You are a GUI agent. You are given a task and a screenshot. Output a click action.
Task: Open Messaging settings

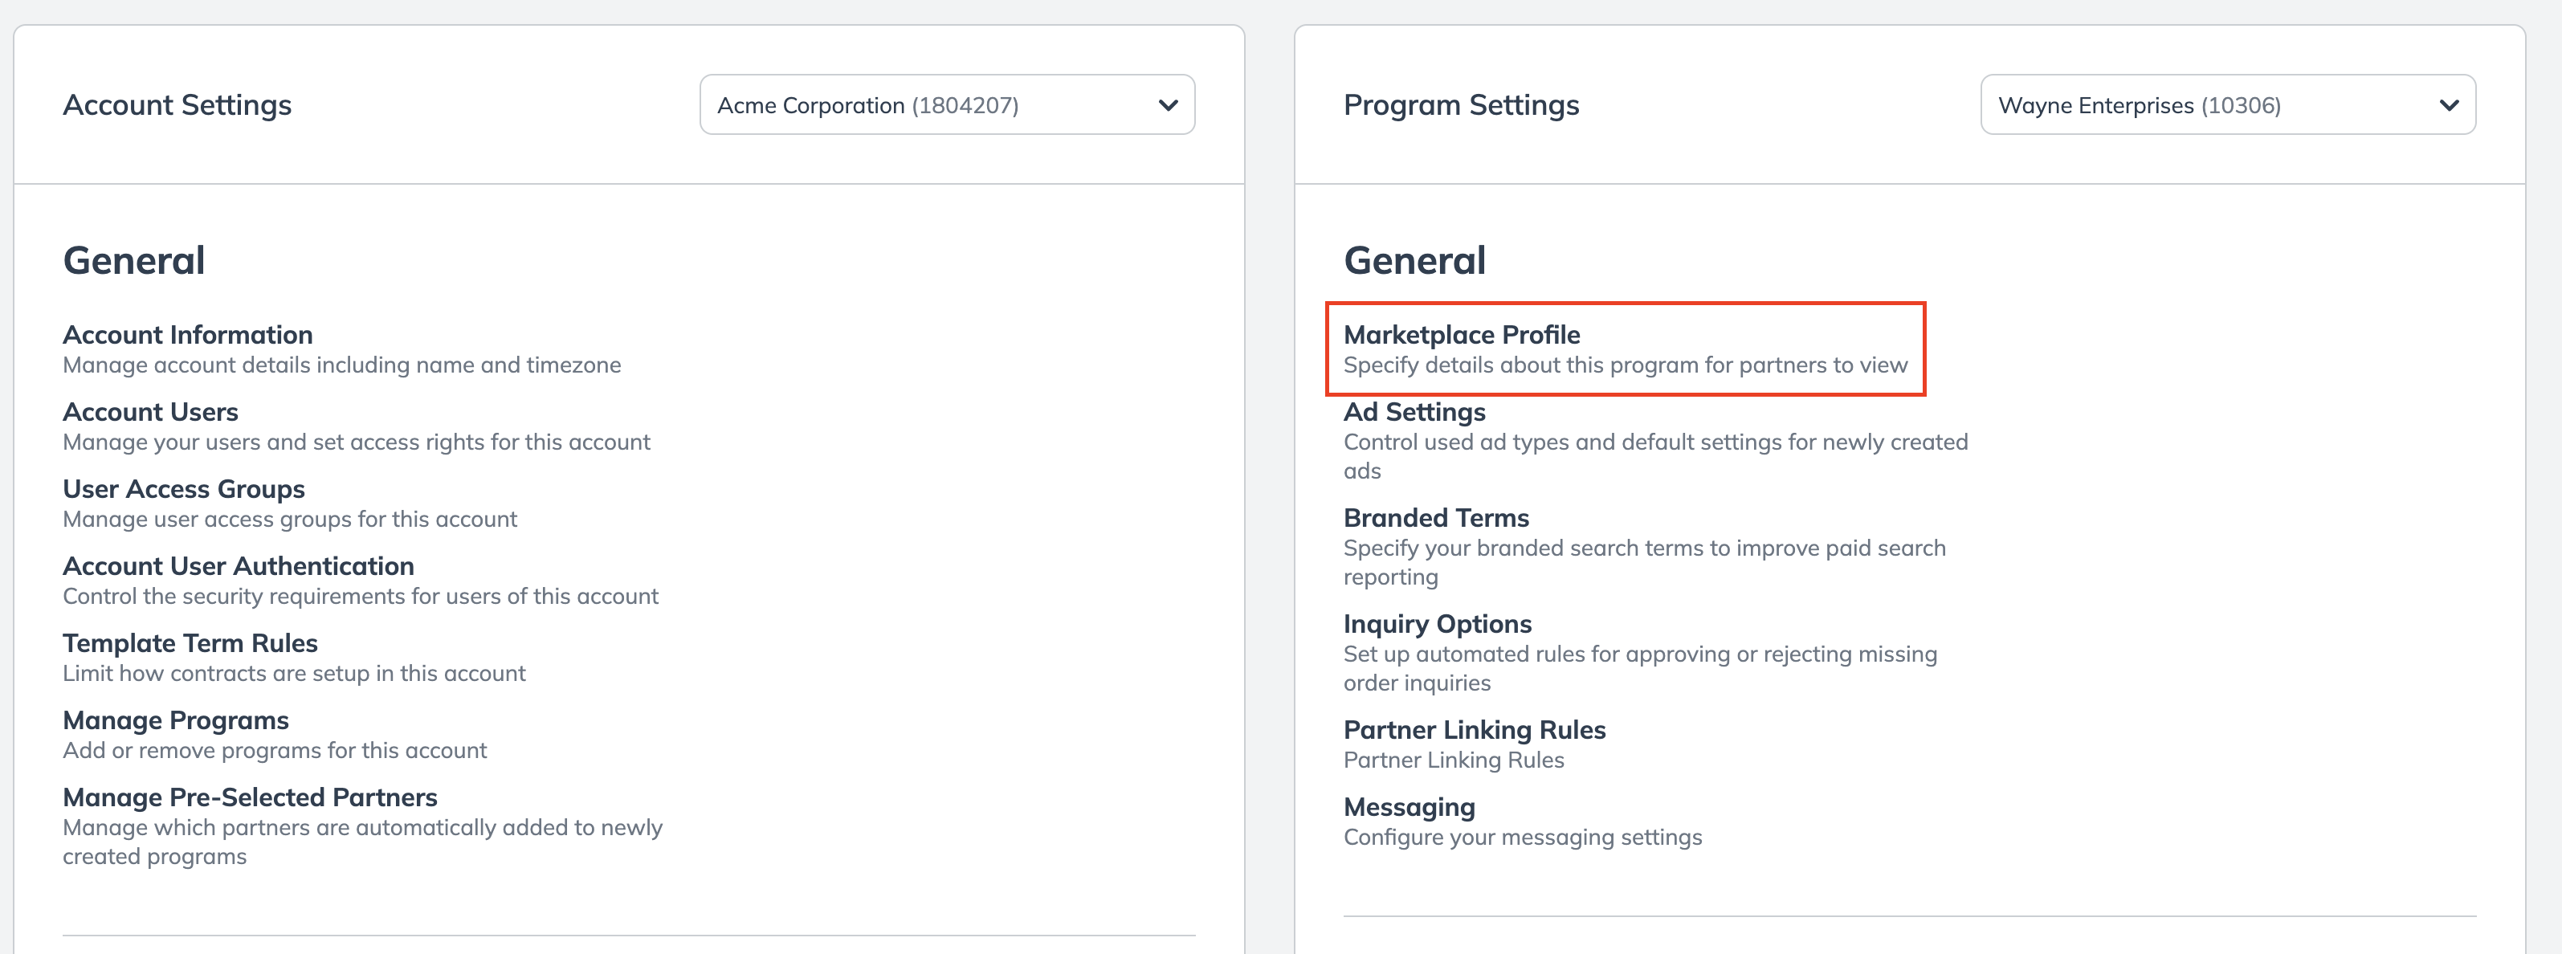(1409, 807)
